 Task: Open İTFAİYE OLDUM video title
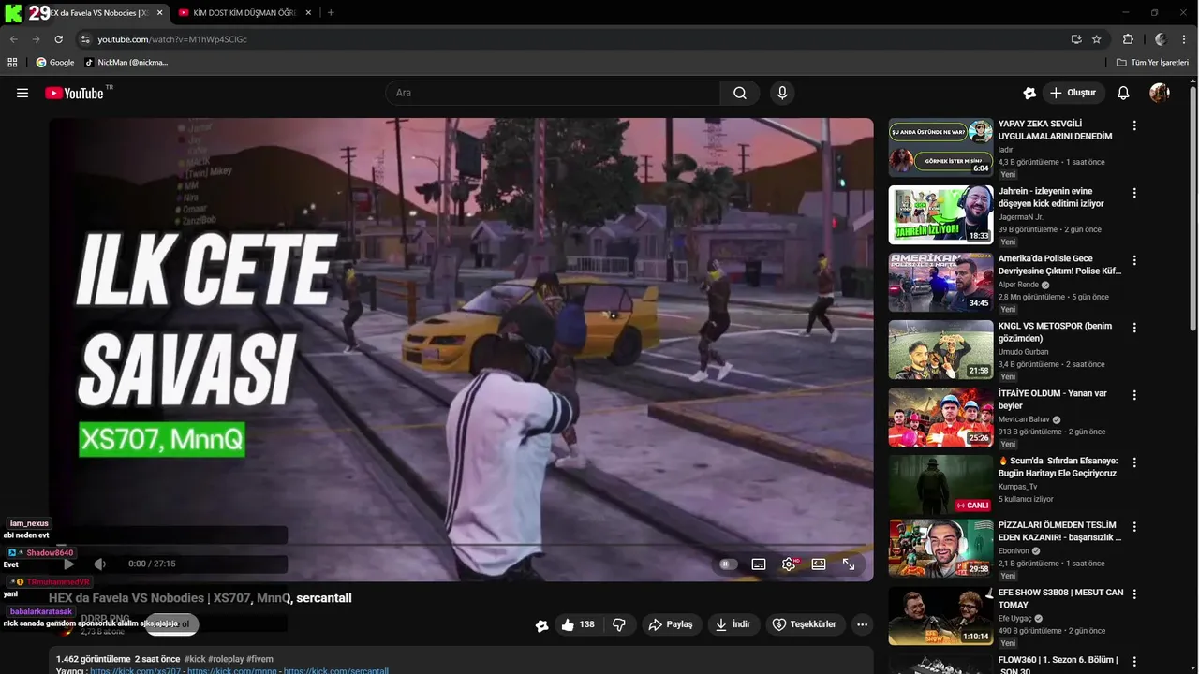click(x=1052, y=400)
